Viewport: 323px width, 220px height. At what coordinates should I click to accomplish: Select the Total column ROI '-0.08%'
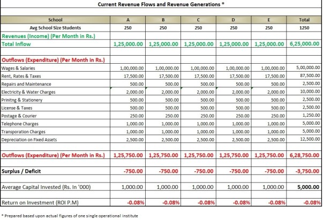[x=312, y=203]
